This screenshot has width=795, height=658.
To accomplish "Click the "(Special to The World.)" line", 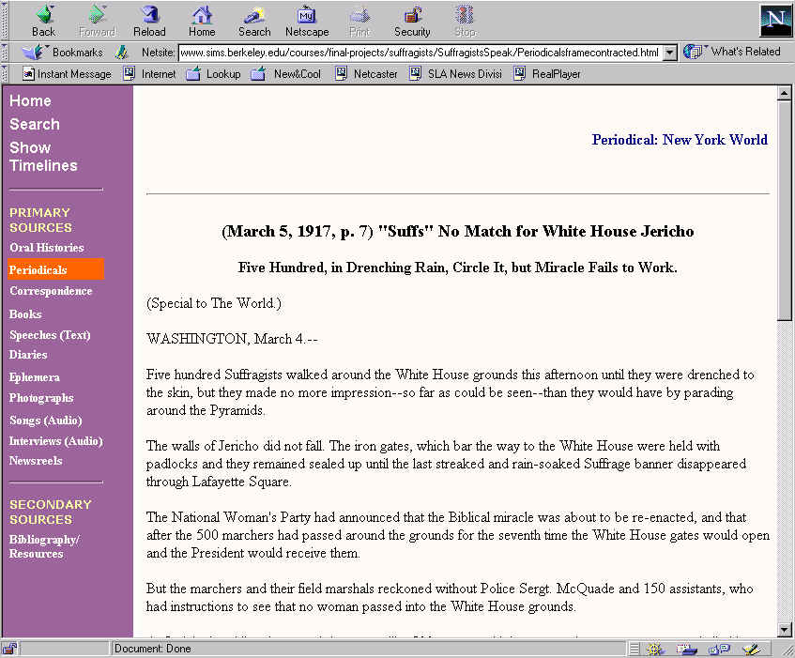I will [213, 303].
